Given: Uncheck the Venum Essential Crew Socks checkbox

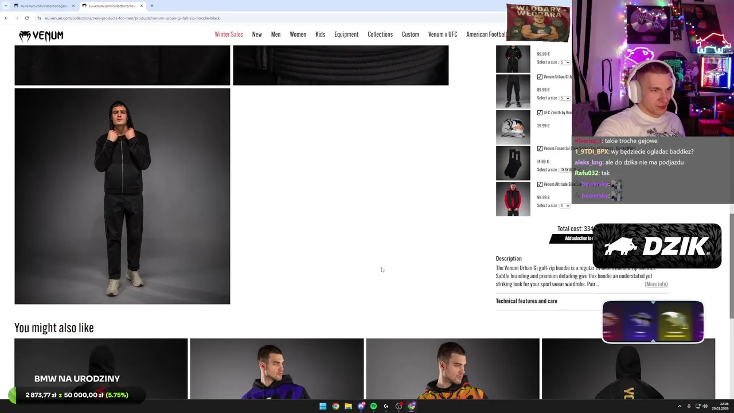Looking at the screenshot, I should (540, 149).
